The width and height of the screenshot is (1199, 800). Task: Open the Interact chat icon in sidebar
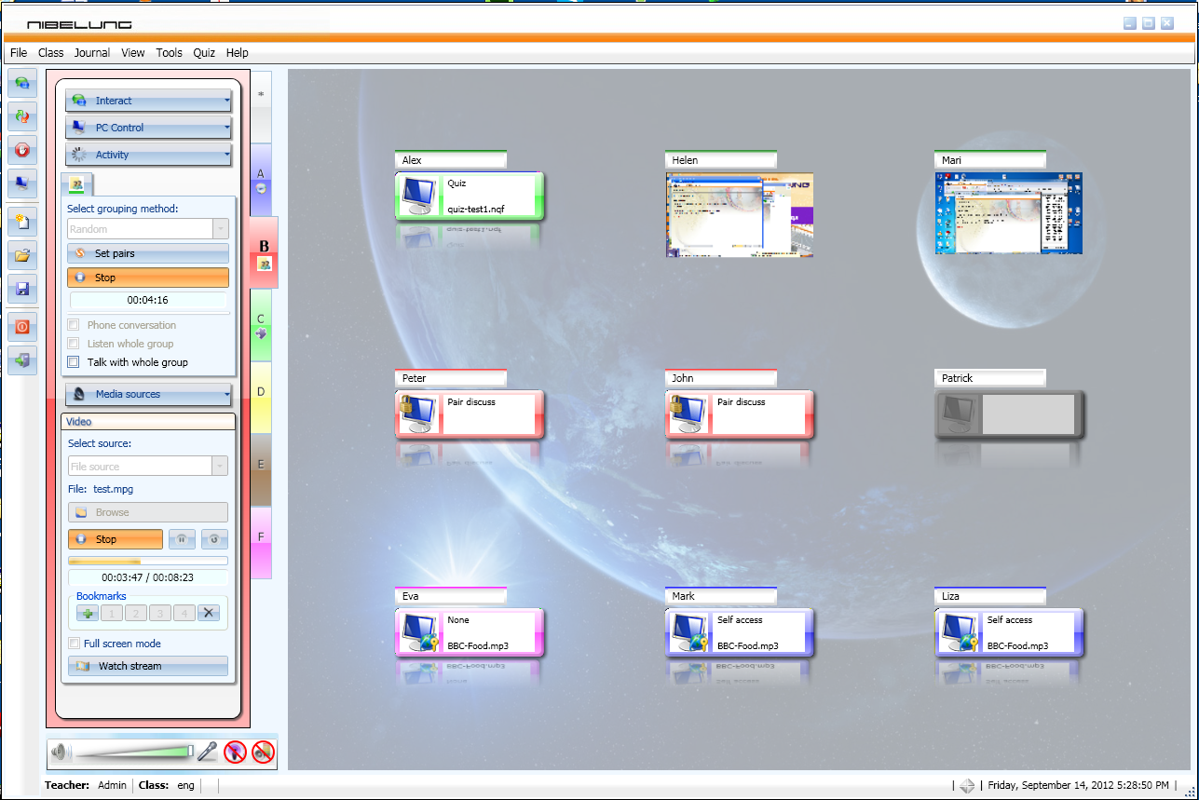click(x=20, y=83)
